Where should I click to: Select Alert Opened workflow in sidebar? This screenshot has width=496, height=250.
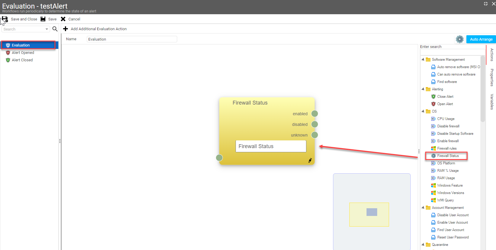click(x=23, y=53)
